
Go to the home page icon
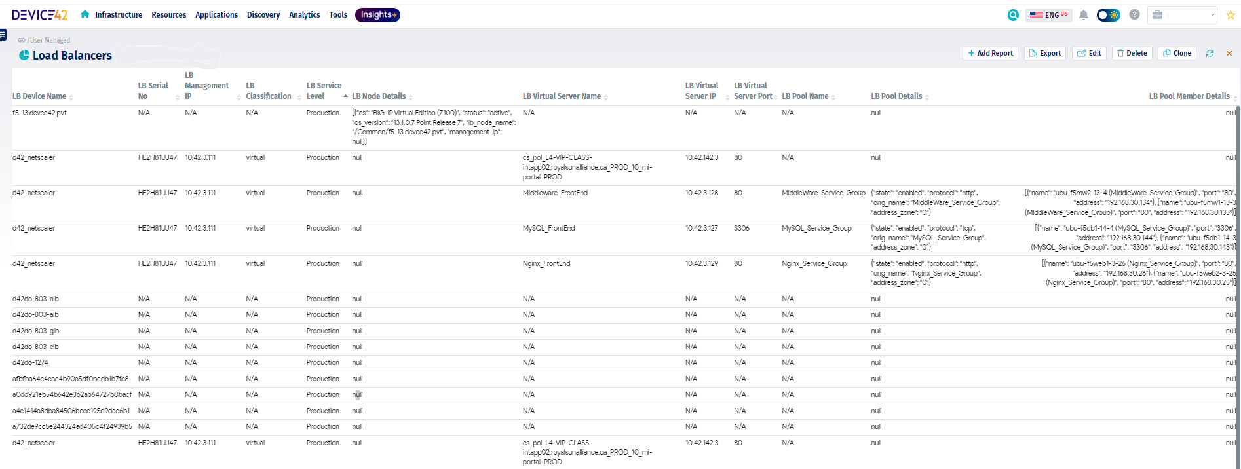pyautogui.click(x=85, y=14)
